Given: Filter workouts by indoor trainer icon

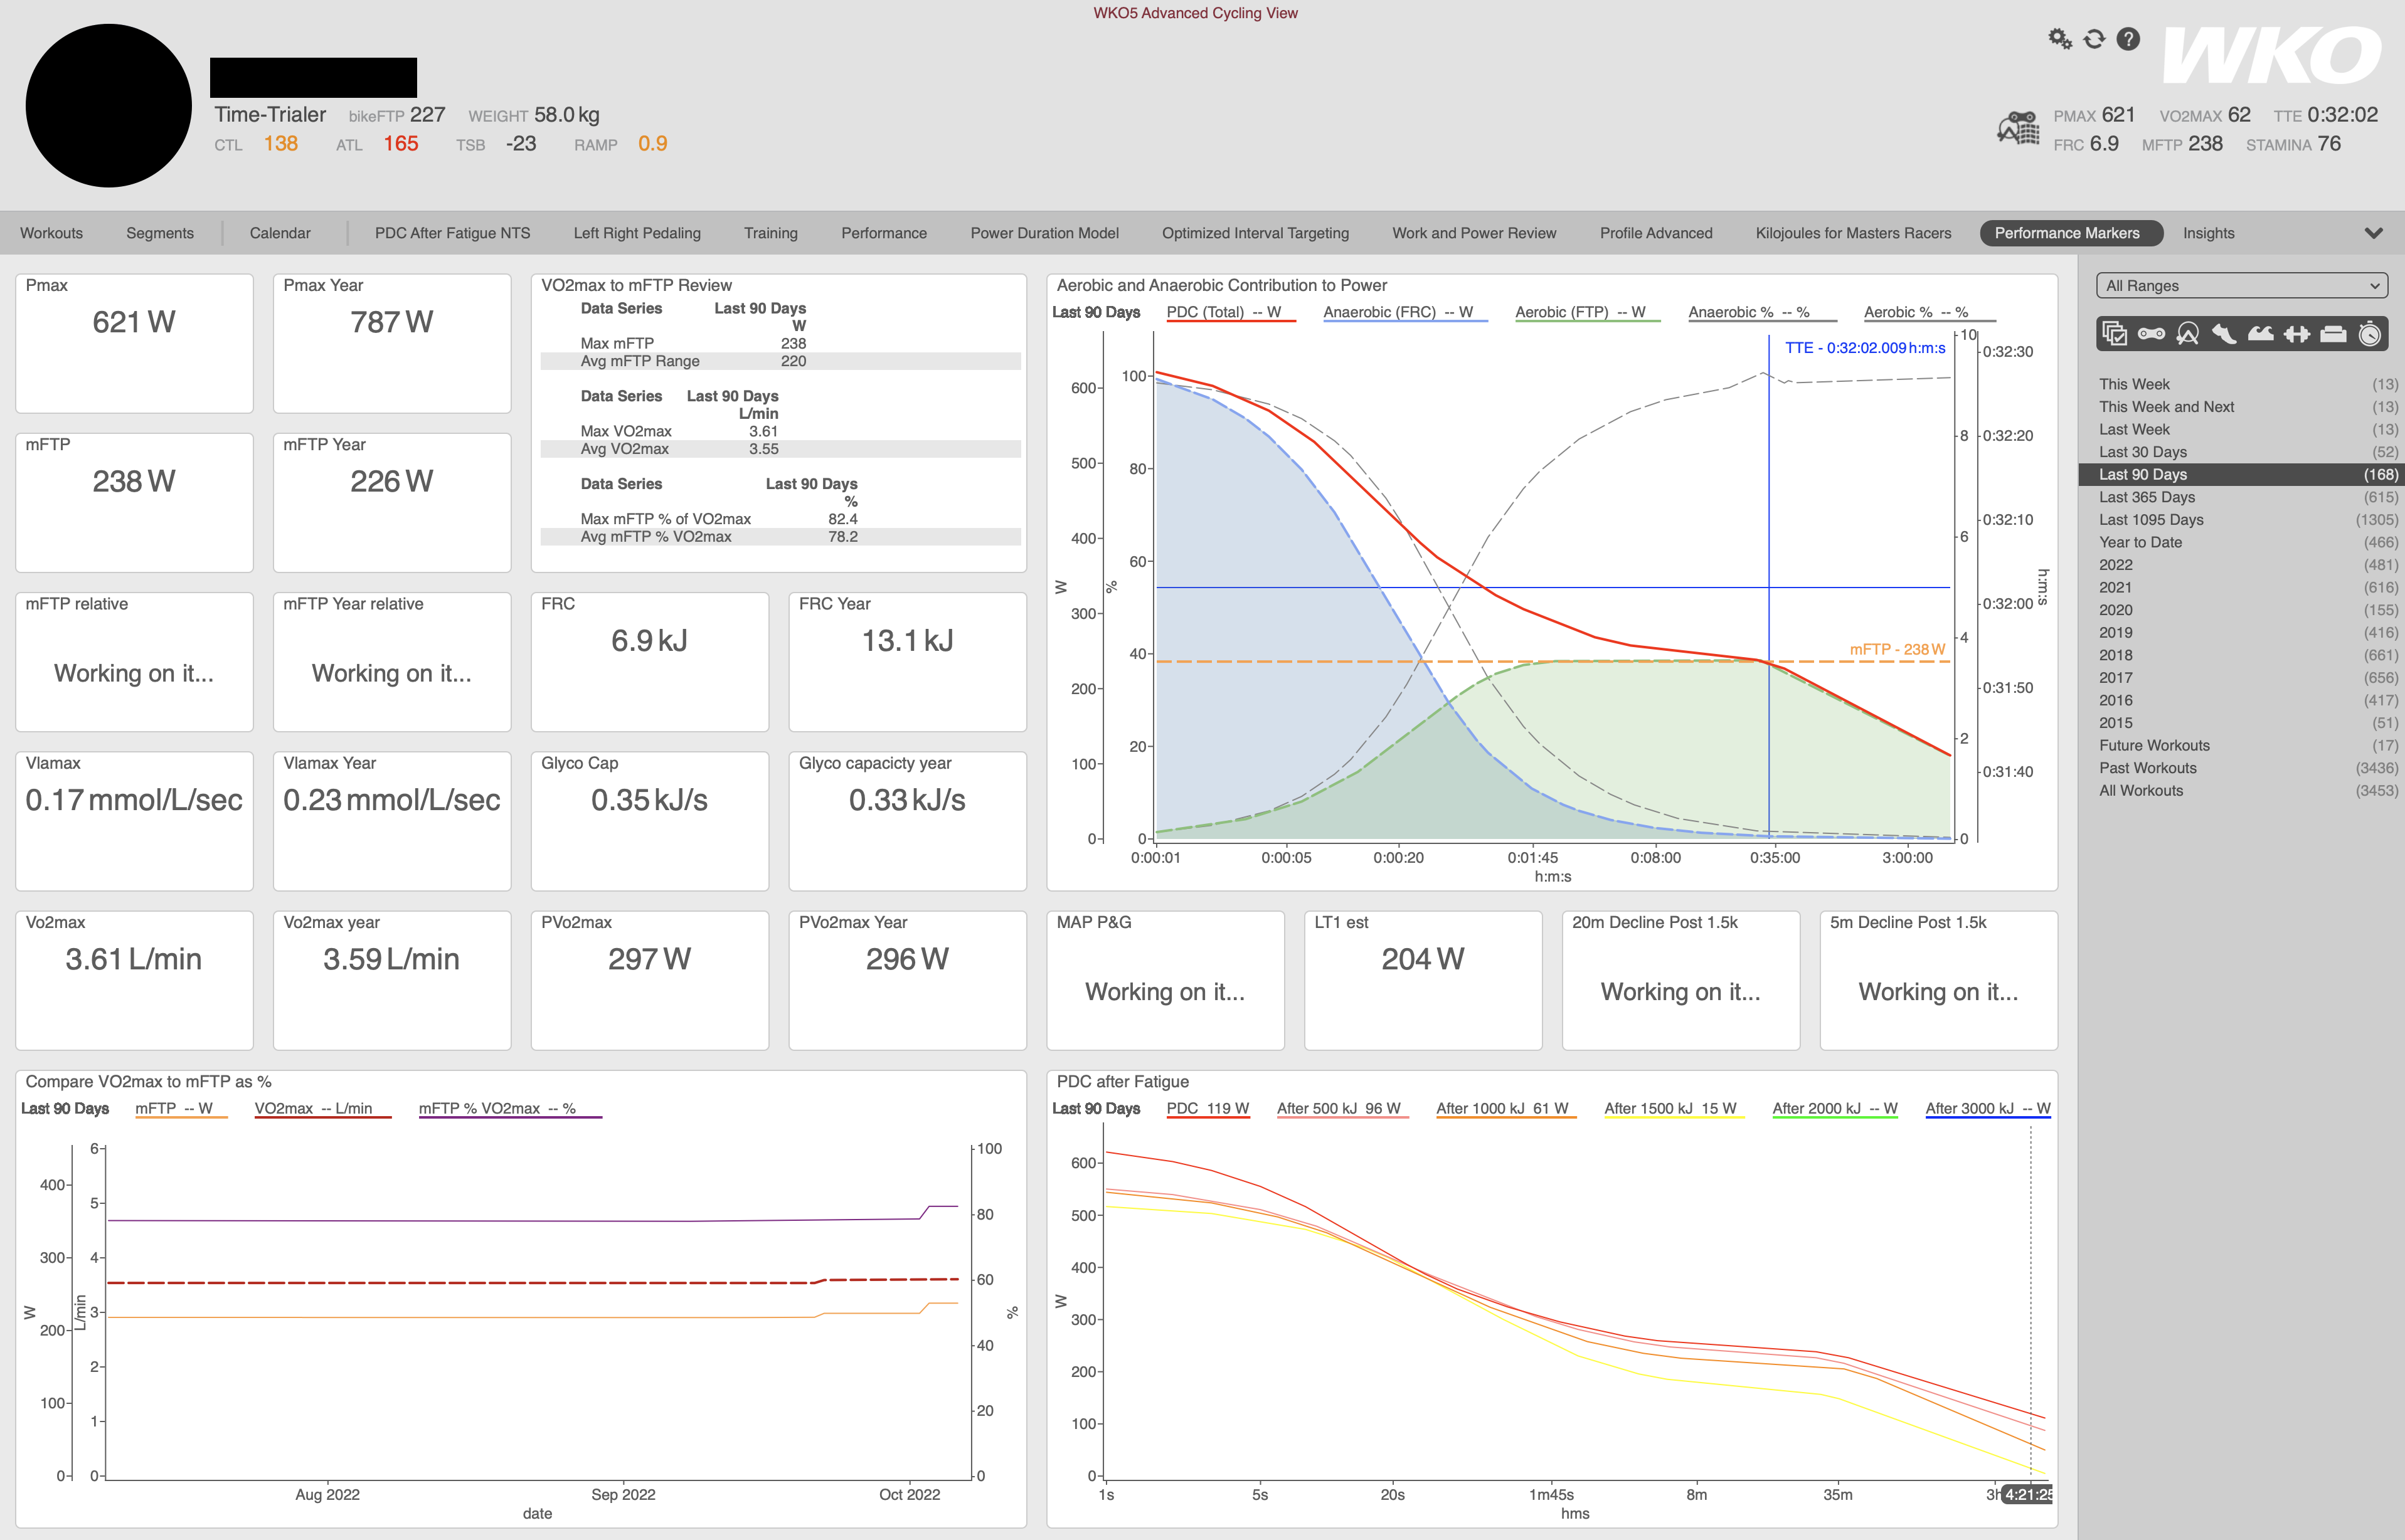Looking at the screenshot, I should (x=2188, y=334).
